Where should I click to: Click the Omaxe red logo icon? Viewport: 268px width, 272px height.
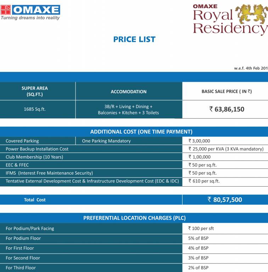point(6,10)
